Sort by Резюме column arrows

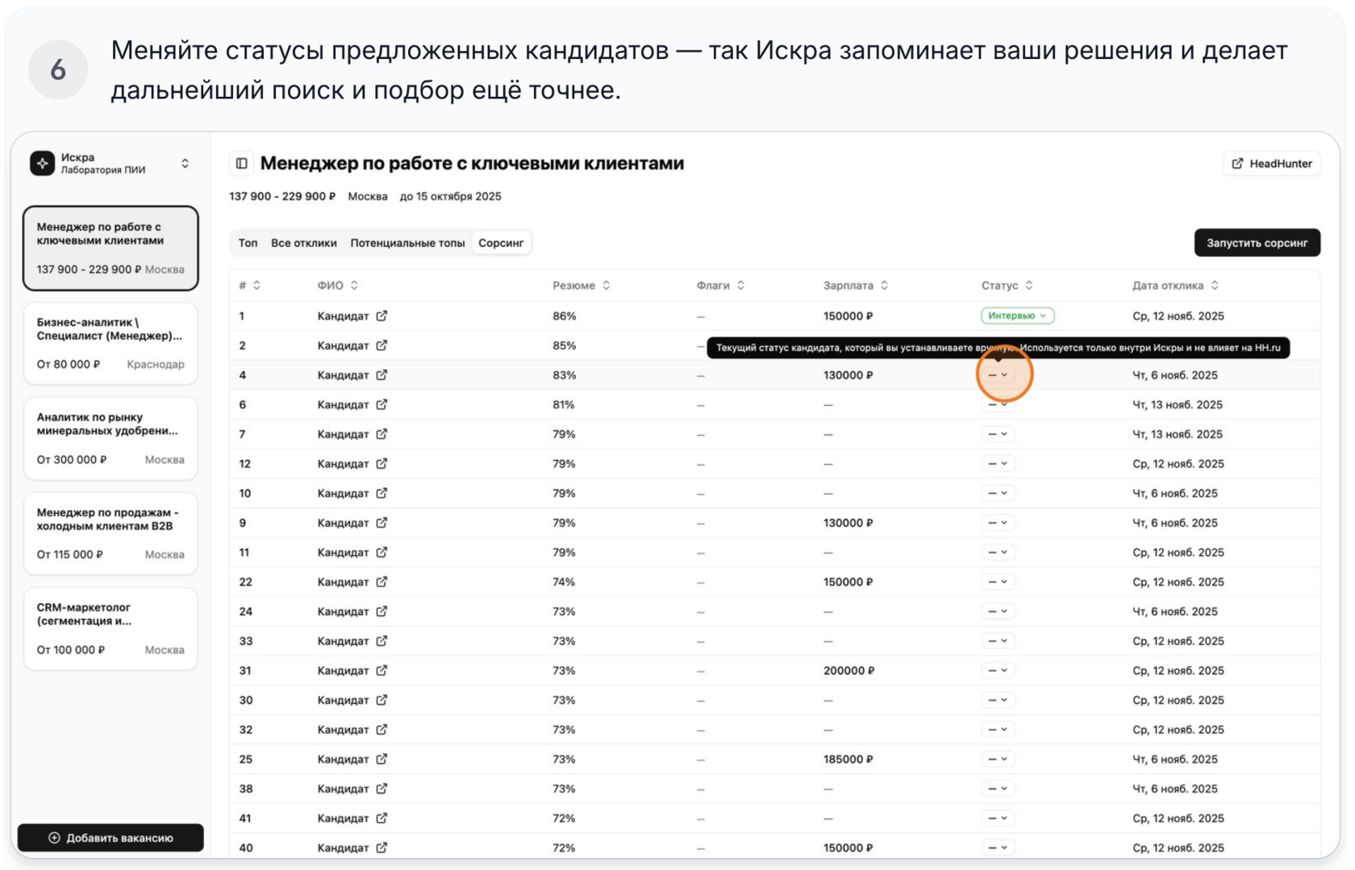607,285
